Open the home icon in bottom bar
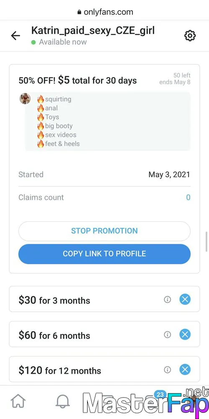The height and width of the screenshot is (419, 209). pos(18,401)
